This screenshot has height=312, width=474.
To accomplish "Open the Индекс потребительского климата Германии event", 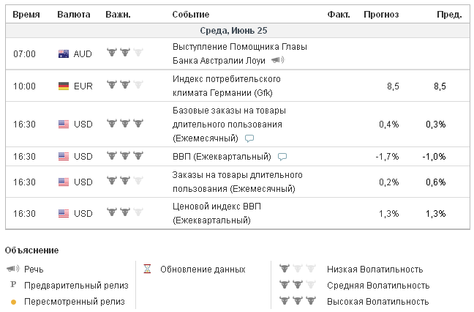I will pos(225,86).
